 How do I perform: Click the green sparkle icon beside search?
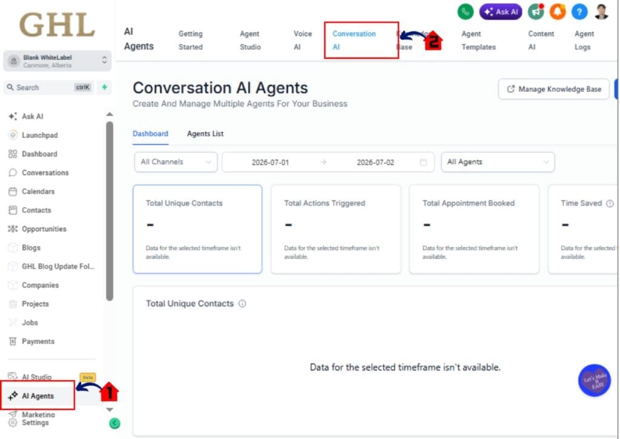[104, 87]
